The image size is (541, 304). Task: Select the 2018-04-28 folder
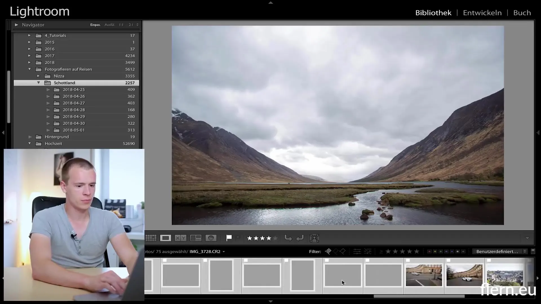coord(76,110)
